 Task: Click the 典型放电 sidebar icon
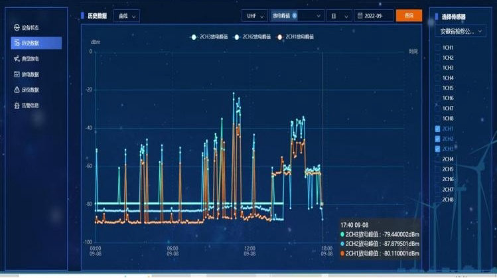(17, 58)
